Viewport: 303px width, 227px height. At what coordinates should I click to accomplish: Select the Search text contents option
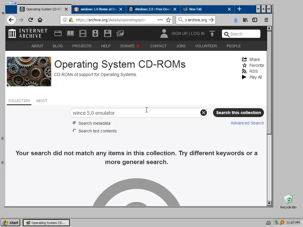pyautogui.click(x=74, y=131)
